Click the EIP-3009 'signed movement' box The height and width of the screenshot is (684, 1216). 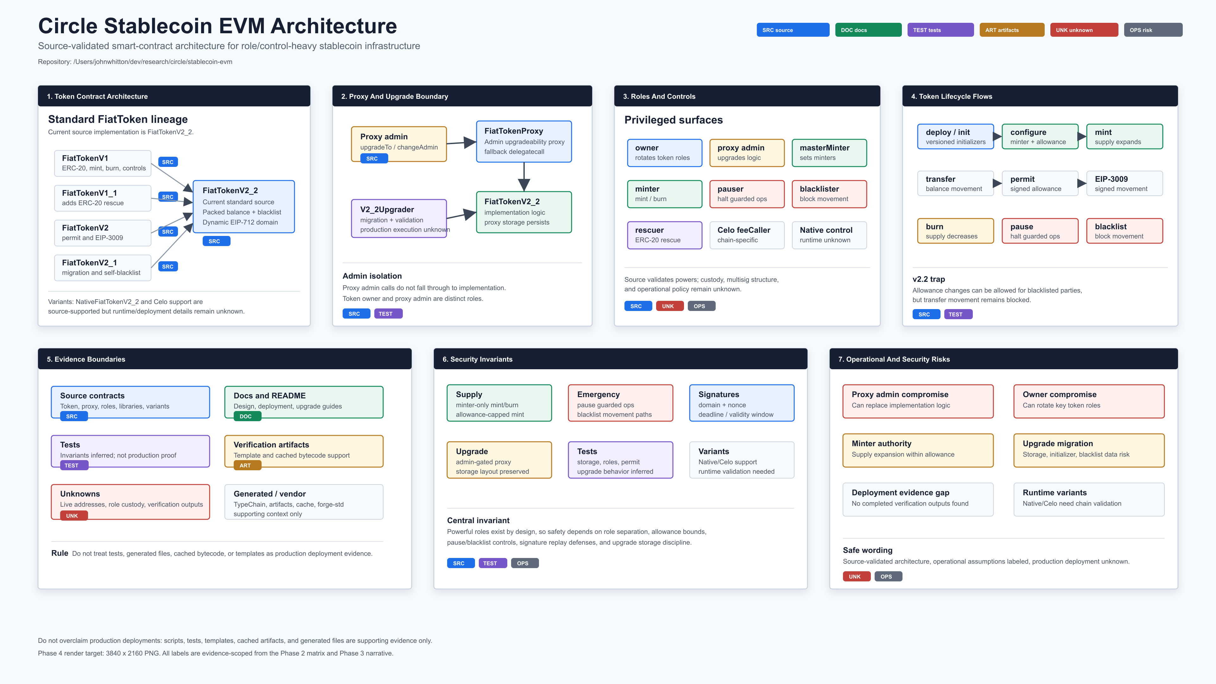pos(1124,184)
